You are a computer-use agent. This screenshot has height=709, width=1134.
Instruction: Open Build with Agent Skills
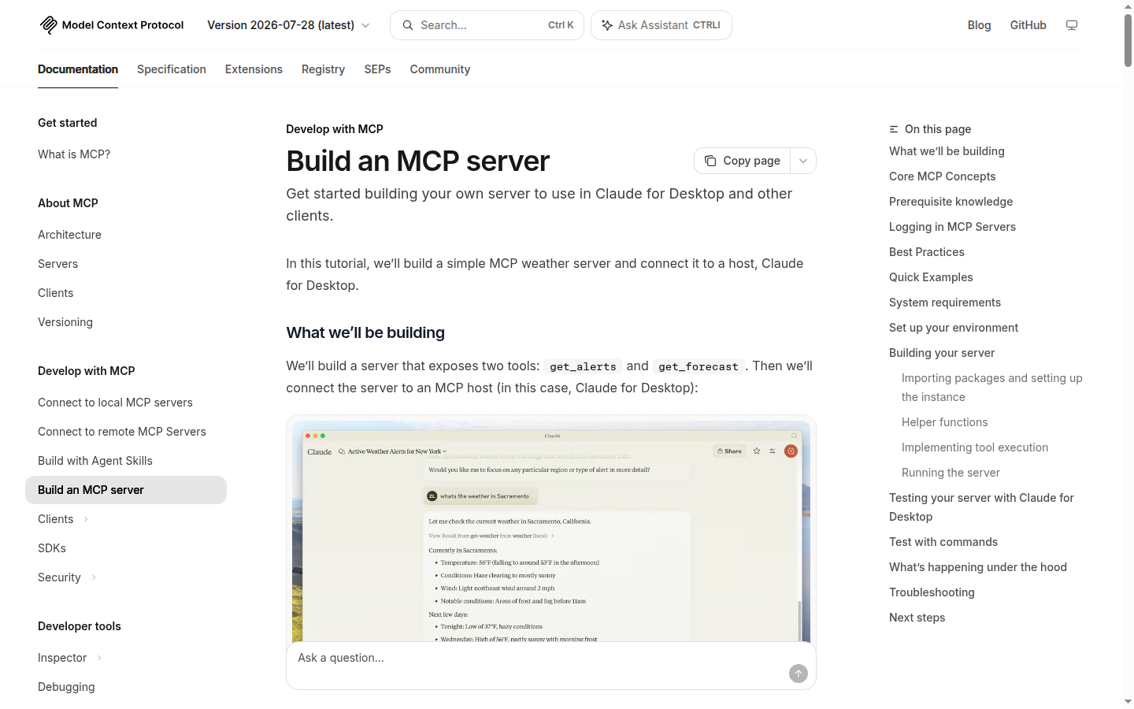tap(95, 461)
